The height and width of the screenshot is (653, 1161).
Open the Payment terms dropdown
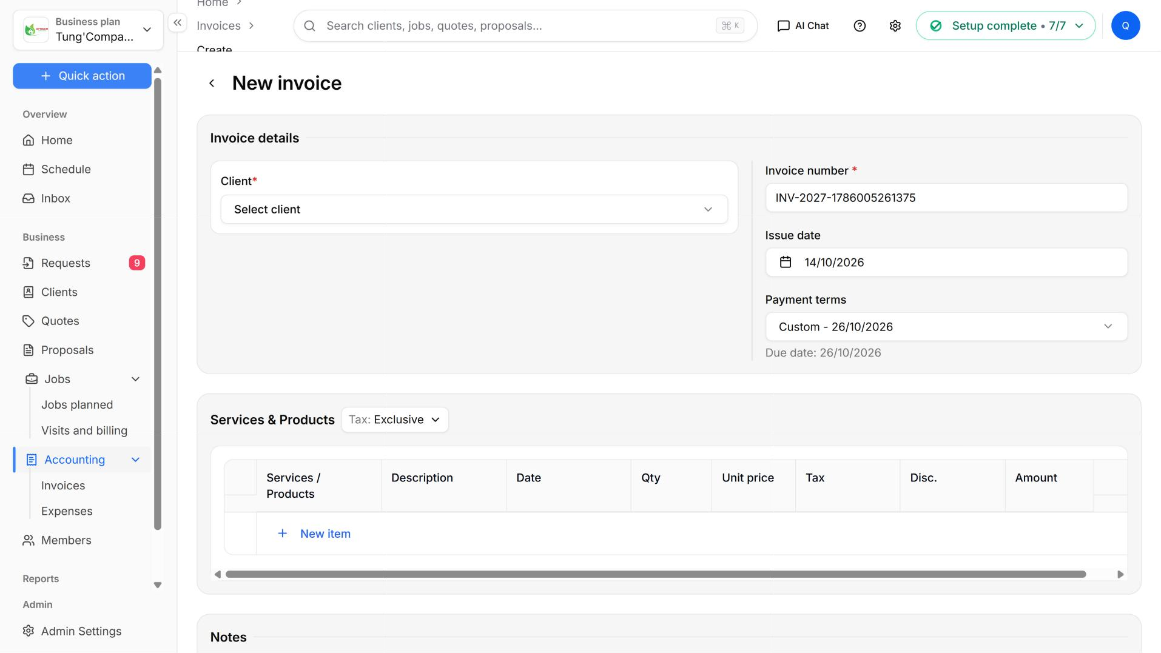click(946, 327)
